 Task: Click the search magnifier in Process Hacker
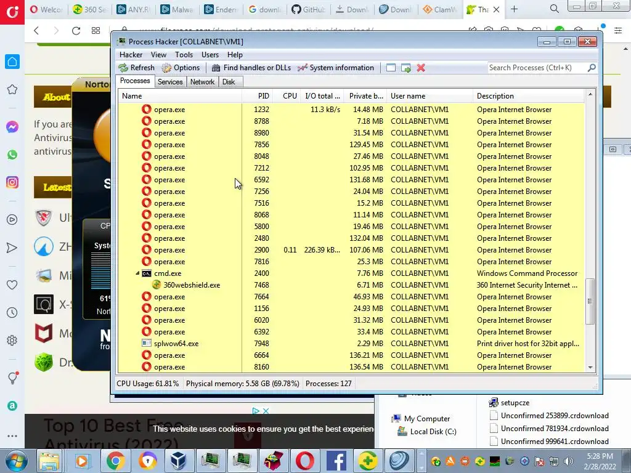pyautogui.click(x=592, y=68)
